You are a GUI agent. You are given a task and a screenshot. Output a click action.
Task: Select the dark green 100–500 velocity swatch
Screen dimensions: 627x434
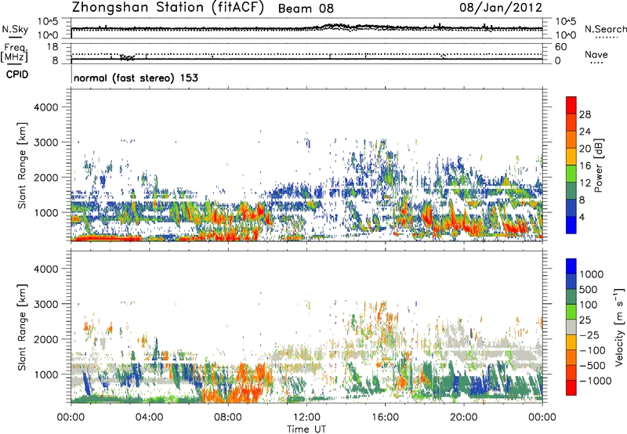pos(571,297)
